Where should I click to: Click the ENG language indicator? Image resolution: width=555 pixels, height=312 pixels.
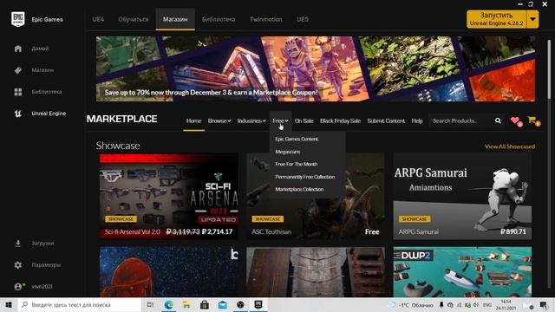pos(487,304)
